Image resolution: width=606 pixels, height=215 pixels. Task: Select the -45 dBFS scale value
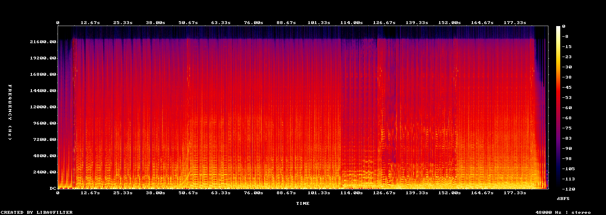point(567,88)
